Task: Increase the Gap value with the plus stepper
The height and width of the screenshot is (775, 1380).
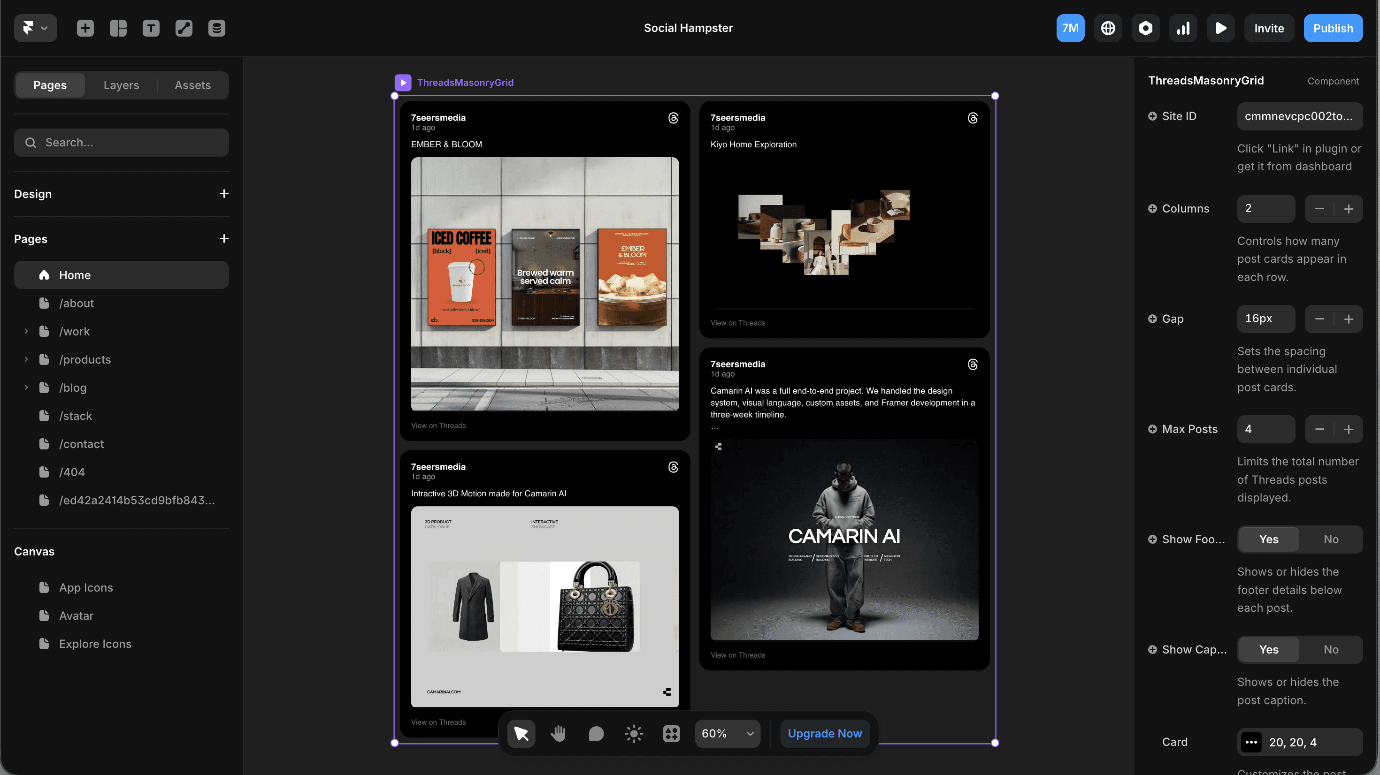Action: pos(1349,319)
